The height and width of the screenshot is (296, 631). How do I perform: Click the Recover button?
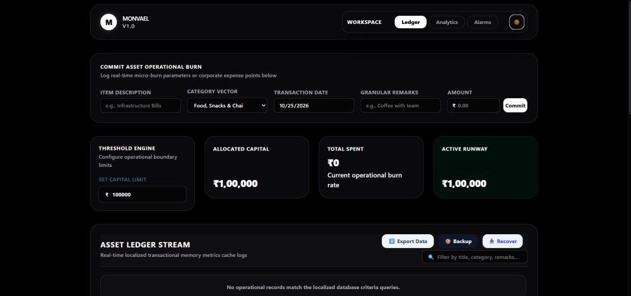pyautogui.click(x=503, y=241)
